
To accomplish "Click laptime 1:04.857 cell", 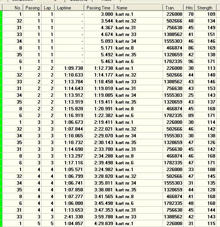I will coord(69,224).
